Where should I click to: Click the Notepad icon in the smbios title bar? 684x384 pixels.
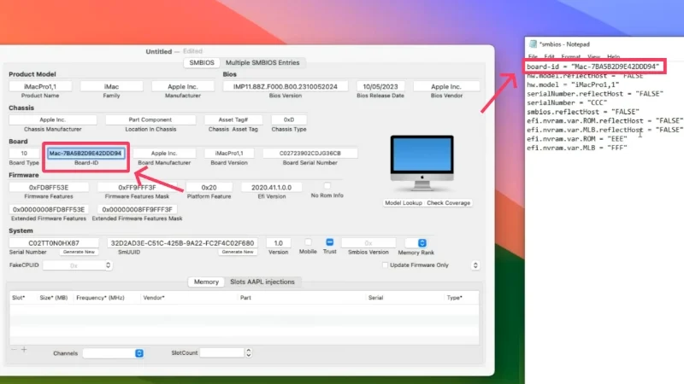click(x=533, y=44)
